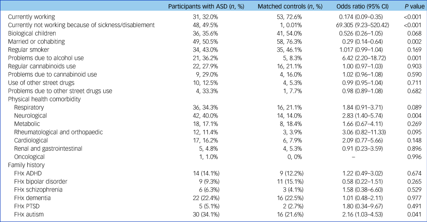This screenshot has width=427, height=222.
Task: Click the 'Biological children' row label
Action: point(31,33)
